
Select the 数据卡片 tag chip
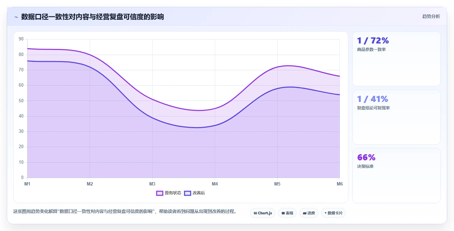coord(333,213)
